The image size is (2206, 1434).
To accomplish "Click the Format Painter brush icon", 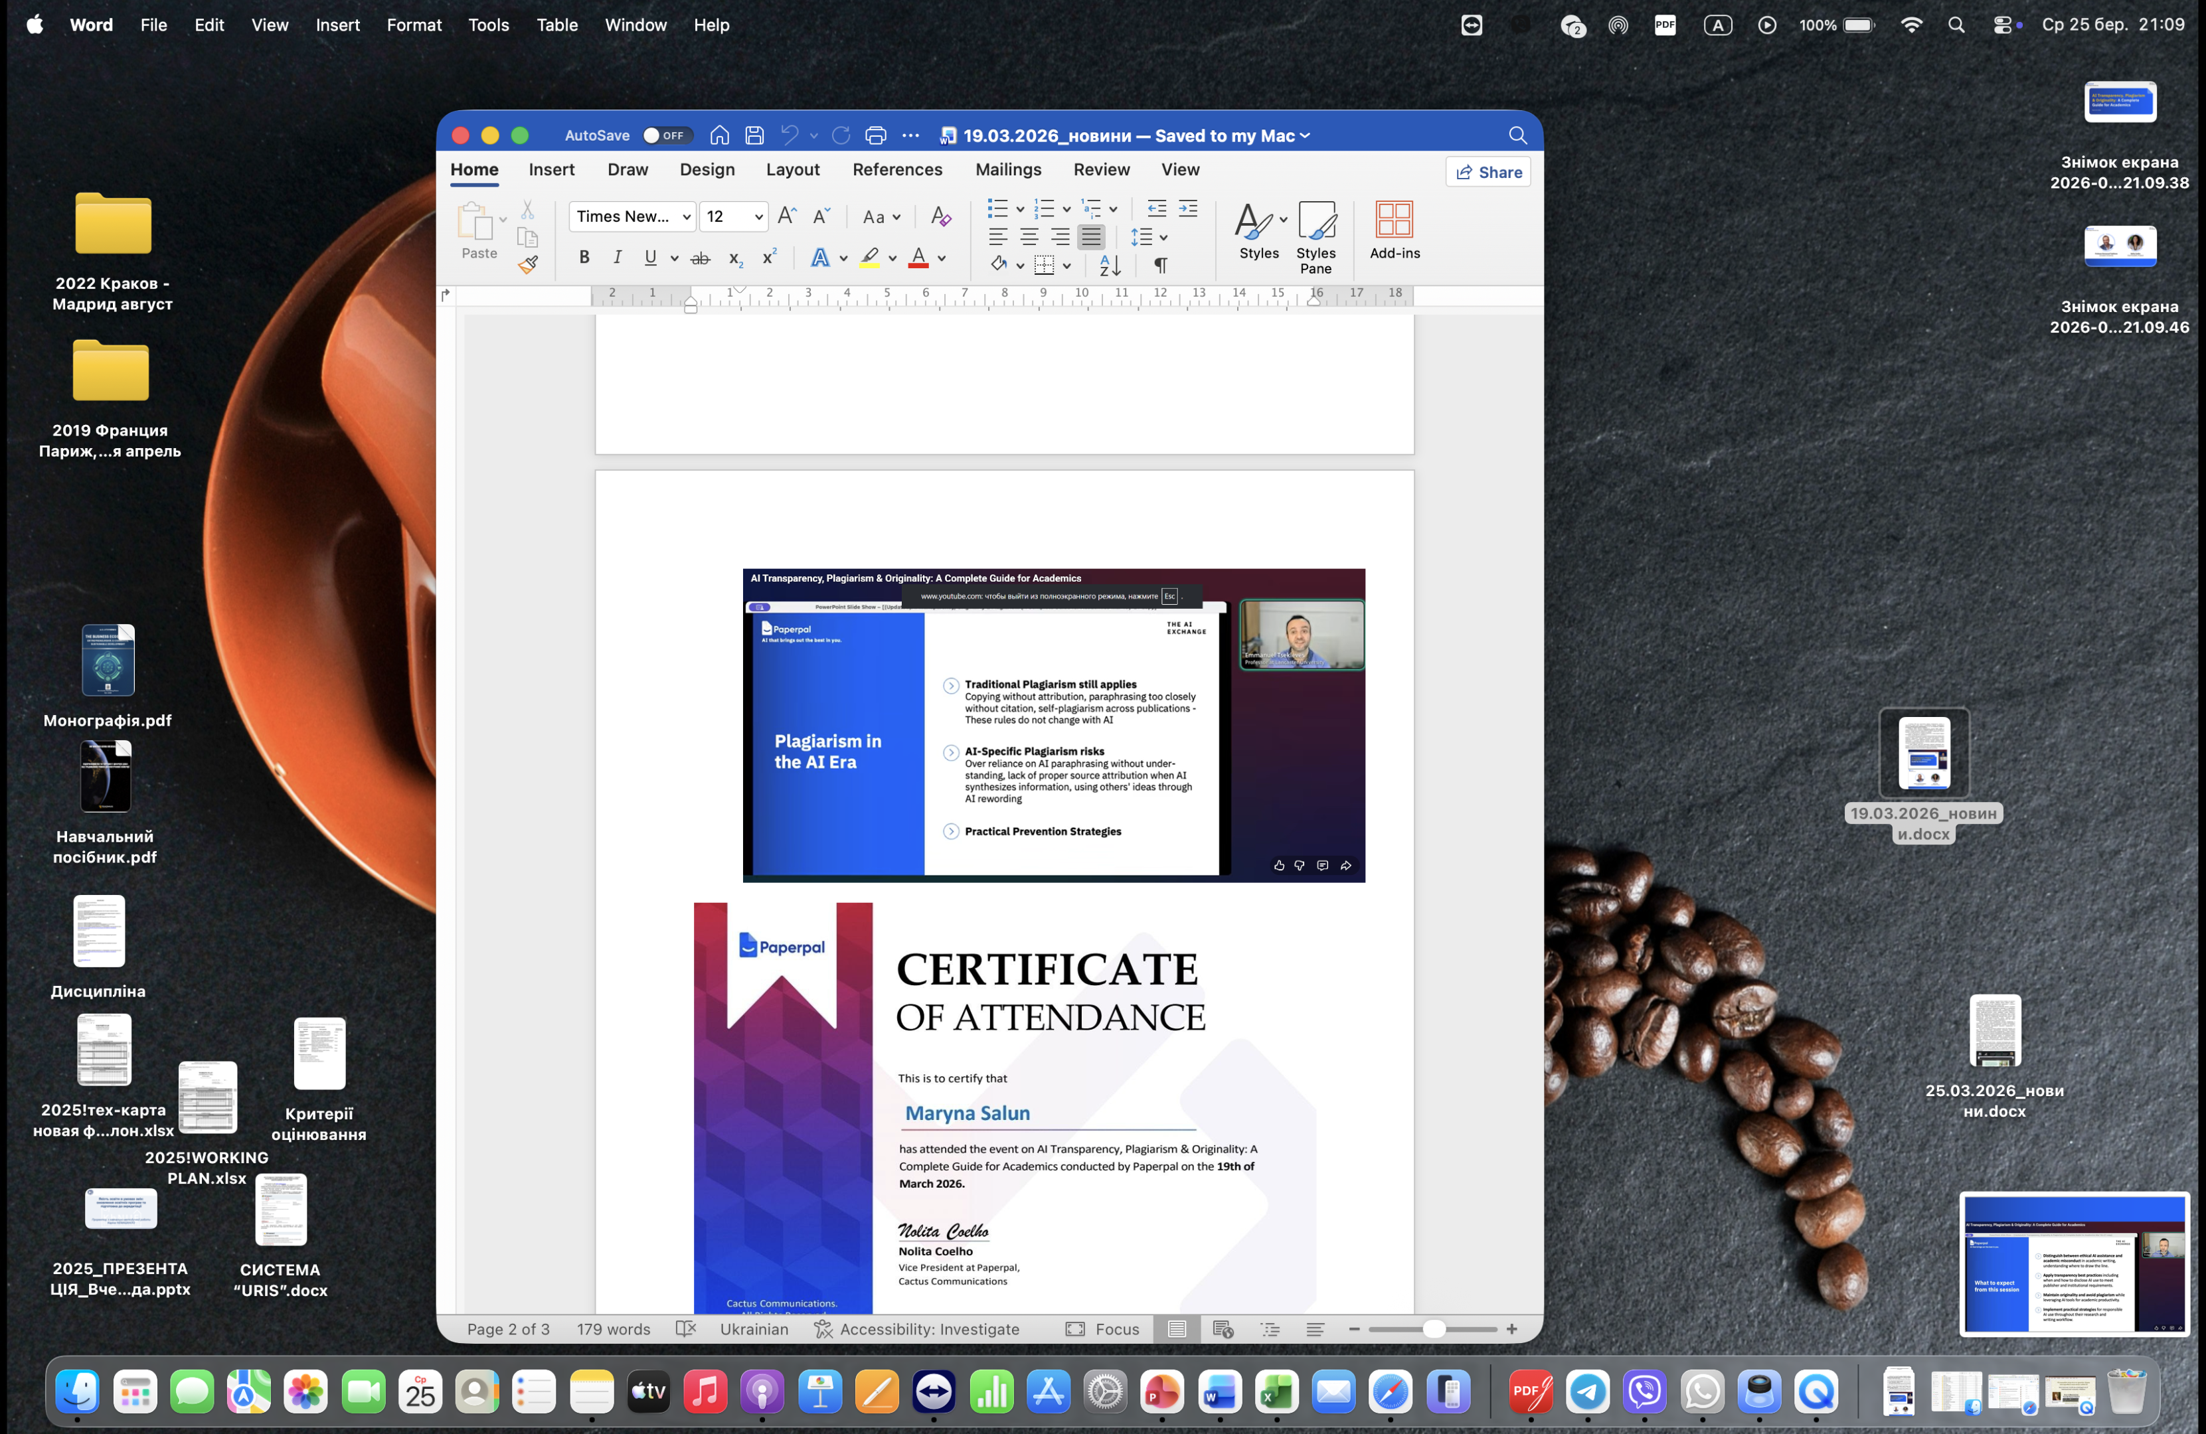I will coord(529,266).
